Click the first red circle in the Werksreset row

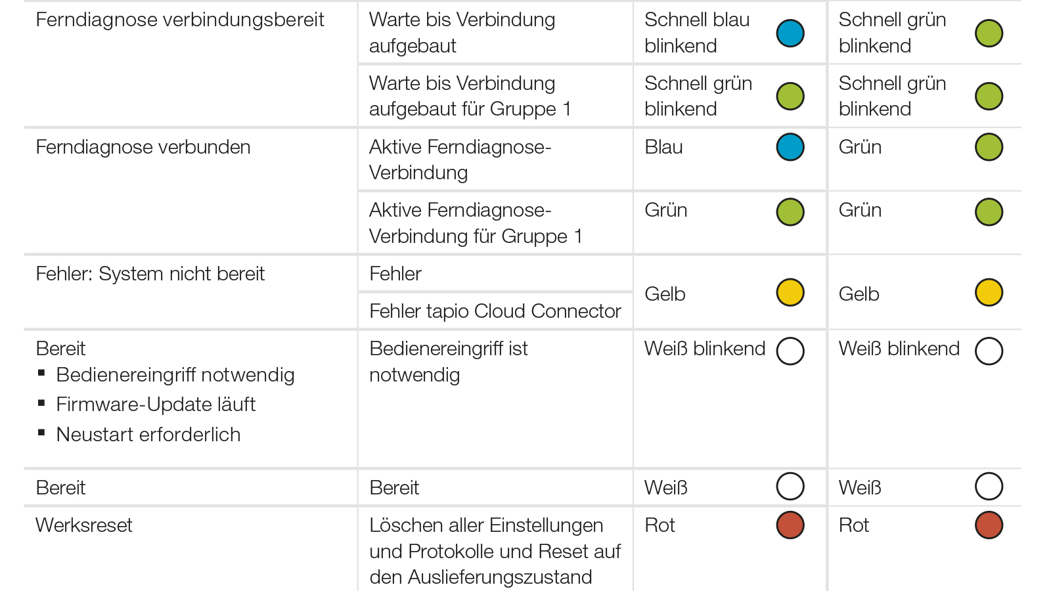click(790, 525)
